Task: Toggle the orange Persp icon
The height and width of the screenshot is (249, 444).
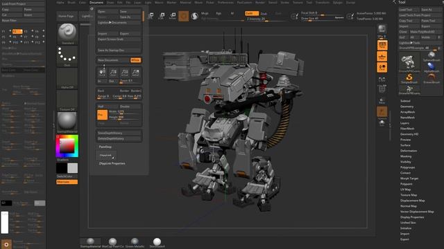Action: click(x=382, y=45)
